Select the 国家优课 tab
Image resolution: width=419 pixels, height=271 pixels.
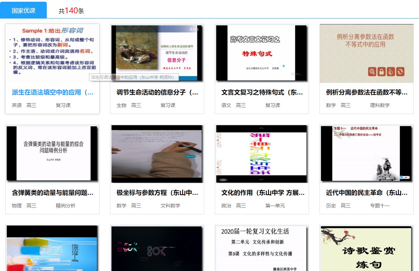click(x=23, y=10)
